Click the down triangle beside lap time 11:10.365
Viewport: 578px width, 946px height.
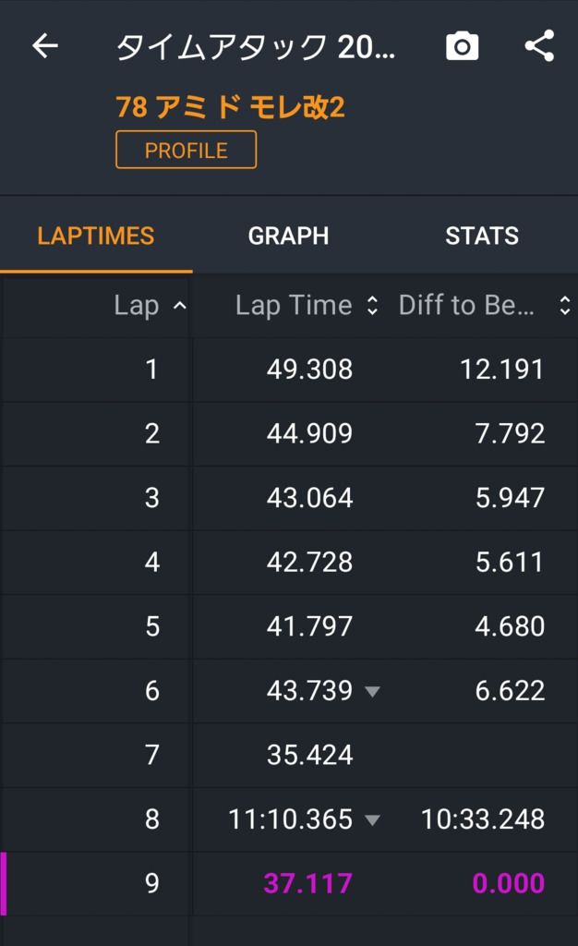click(372, 819)
